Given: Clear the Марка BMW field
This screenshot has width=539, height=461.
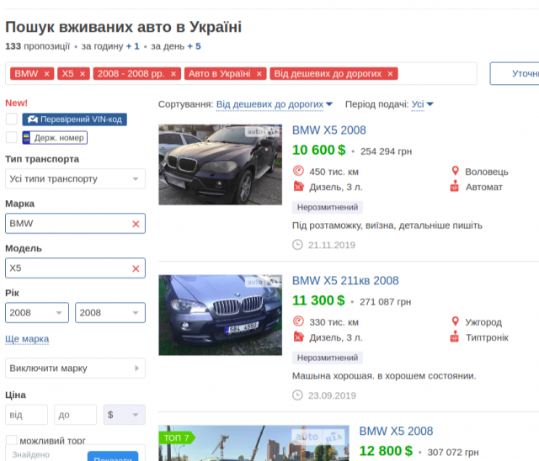Looking at the screenshot, I should (136, 224).
